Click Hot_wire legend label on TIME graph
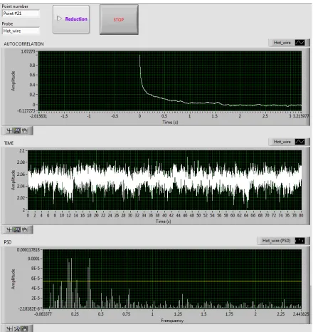Screen dimensions: 313x332 coord(282,142)
